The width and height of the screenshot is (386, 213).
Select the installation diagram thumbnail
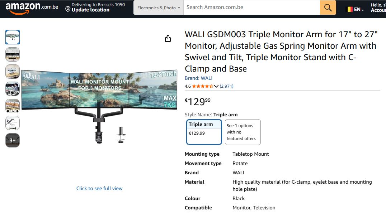click(13, 123)
